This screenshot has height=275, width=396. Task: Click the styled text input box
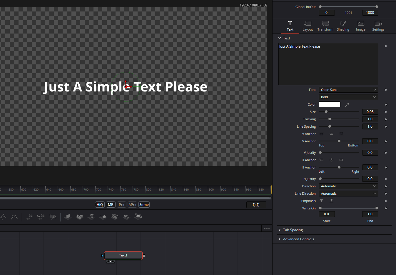328,64
